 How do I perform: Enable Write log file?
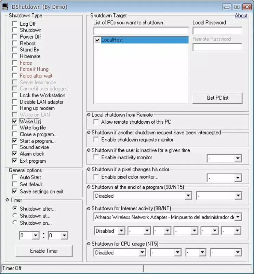click(x=15, y=127)
